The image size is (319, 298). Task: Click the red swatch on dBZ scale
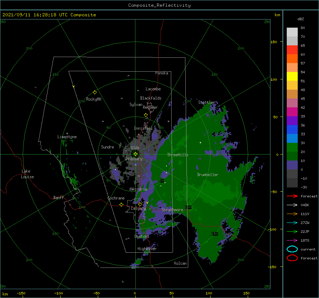coord(292,50)
